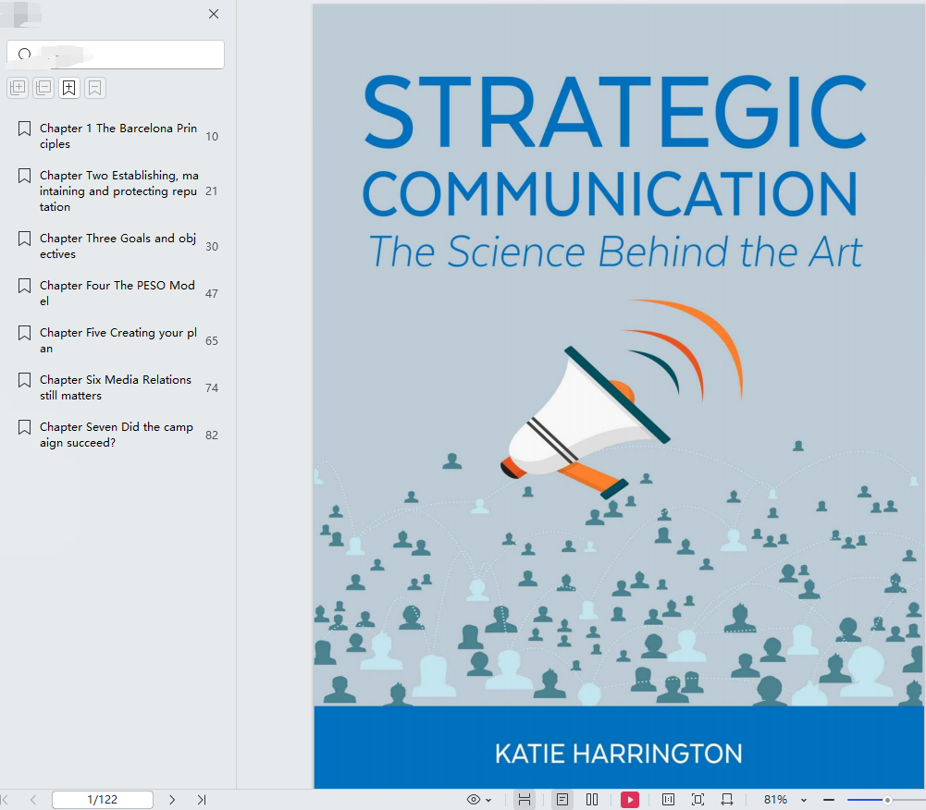
Task: Click the bookmark icon beside Chapter Six
Action: 24,380
